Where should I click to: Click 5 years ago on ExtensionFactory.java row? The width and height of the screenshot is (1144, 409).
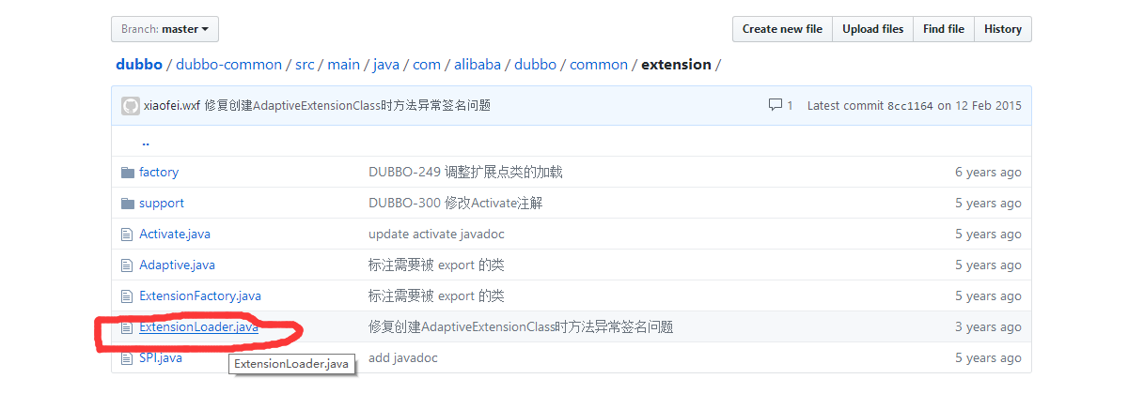pos(988,296)
